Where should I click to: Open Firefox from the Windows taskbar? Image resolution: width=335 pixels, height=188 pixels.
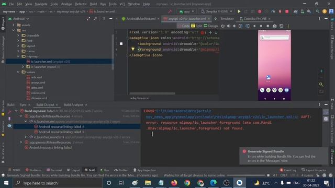174,183
